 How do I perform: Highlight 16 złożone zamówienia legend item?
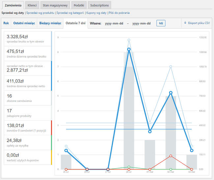pos(28,98)
